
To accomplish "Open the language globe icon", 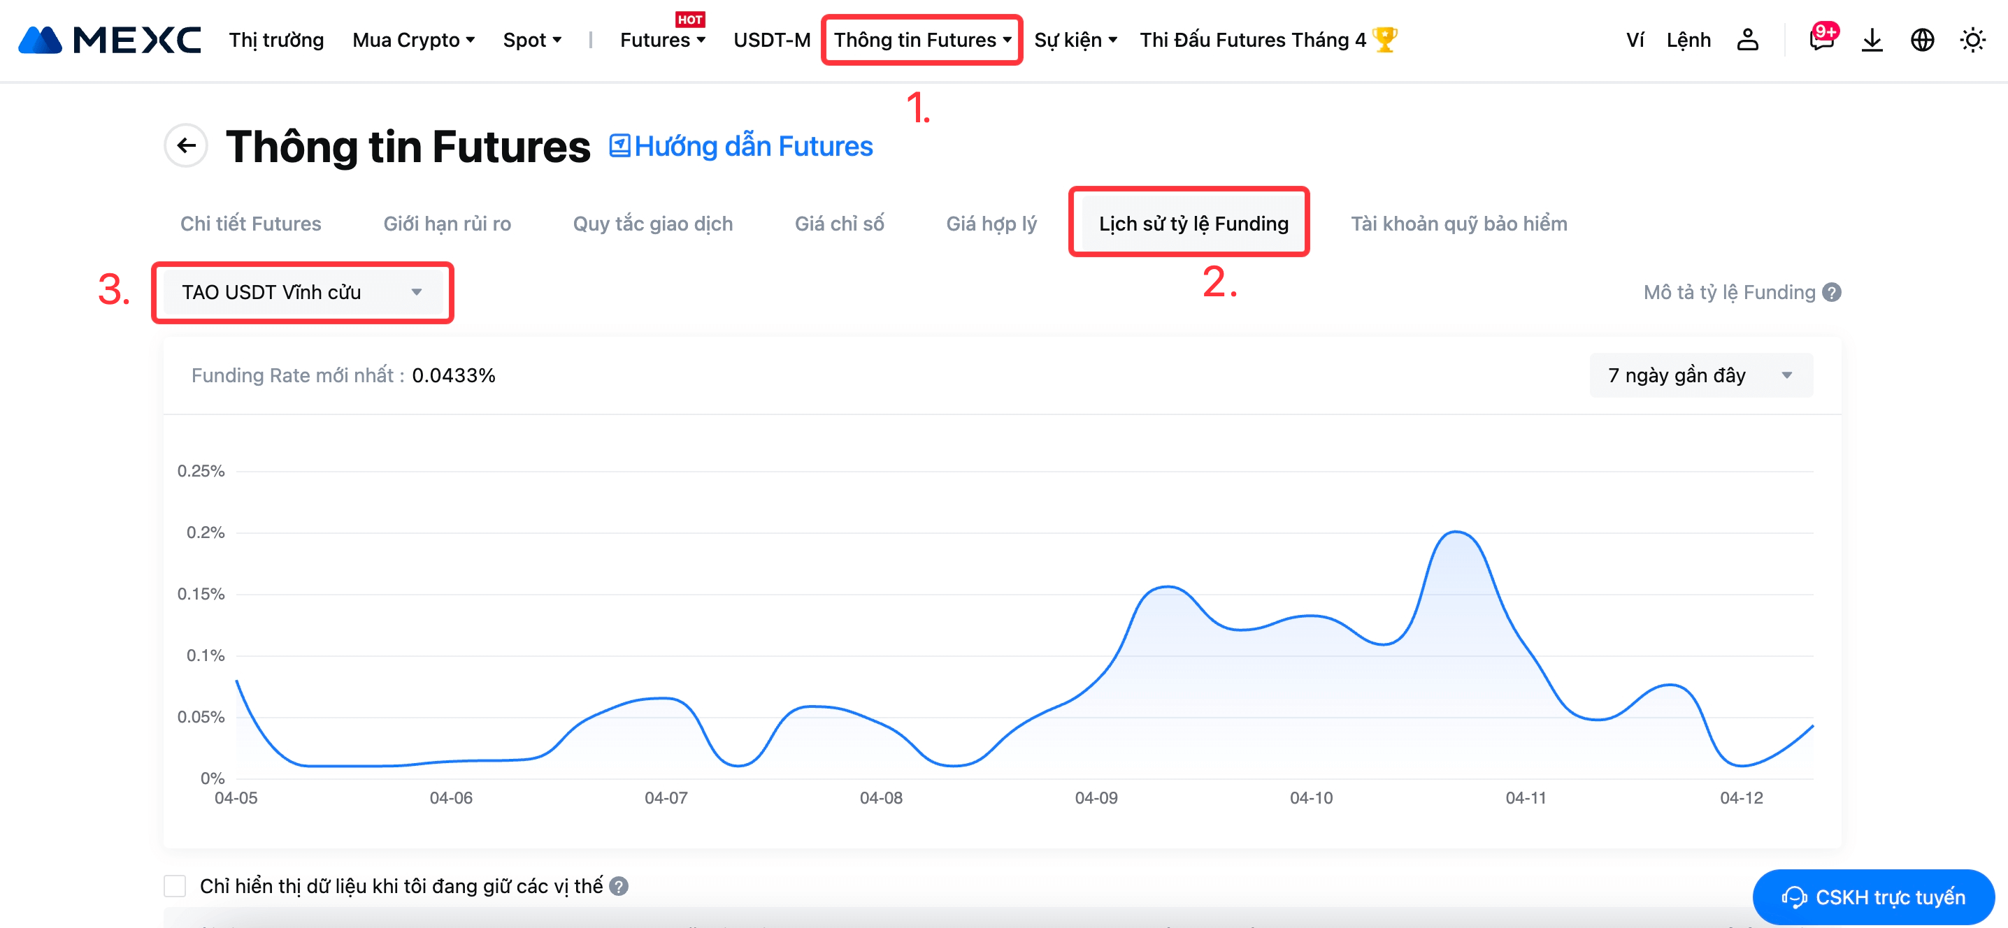I will 1922,40.
